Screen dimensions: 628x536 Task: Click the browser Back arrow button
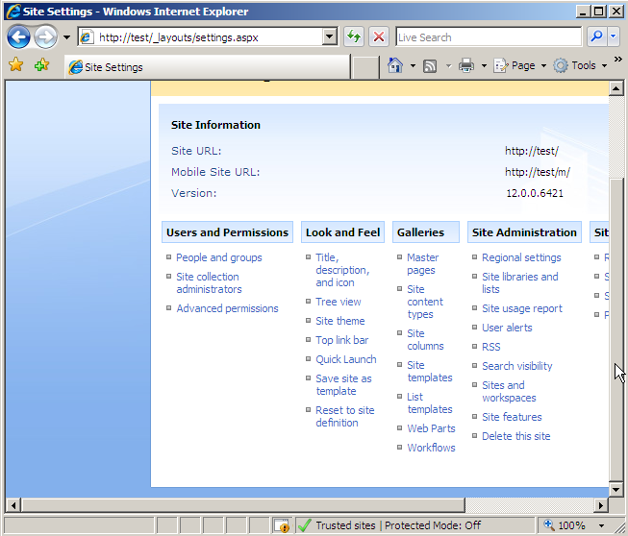tap(18, 37)
